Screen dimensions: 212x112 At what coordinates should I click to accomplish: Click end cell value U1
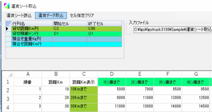pyautogui.click(x=104, y=34)
